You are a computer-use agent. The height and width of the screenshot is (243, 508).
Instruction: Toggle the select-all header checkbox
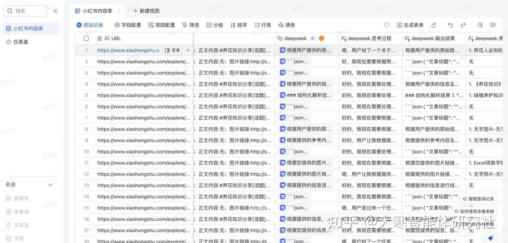pyautogui.click(x=86, y=38)
